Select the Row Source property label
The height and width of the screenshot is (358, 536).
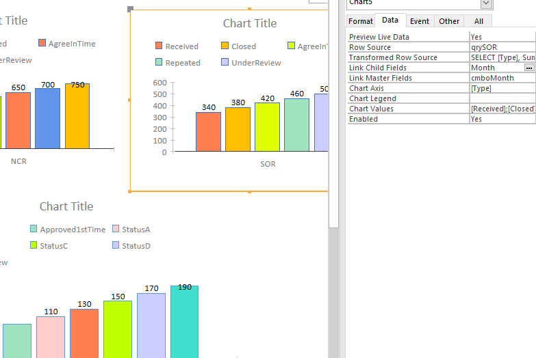[370, 47]
